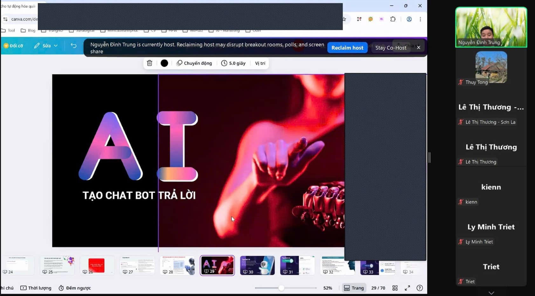Image resolution: width=535 pixels, height=296 pixels.
Task: Toggle the Trang page view mode
Action: pyautogui.click(x=354, y=288)
